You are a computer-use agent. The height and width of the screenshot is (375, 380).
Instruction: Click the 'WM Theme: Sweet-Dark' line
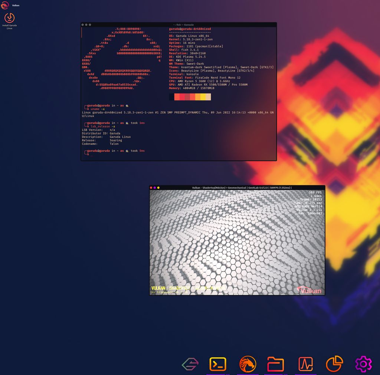[186, 64]
